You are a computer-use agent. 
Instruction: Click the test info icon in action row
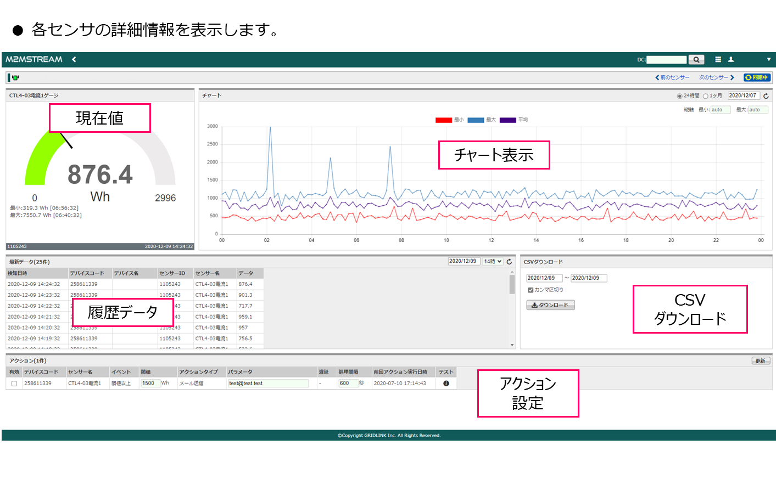point(446,384)
